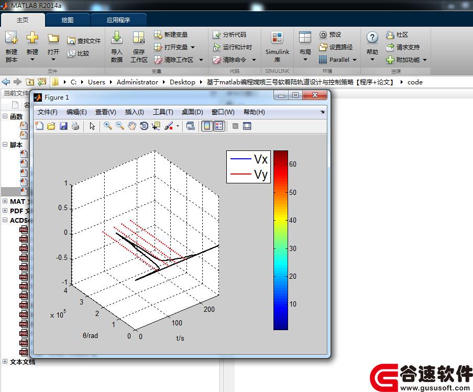This screenshot has height=392, width=473.
Task: Open 预设 (Preferences) gear
Action: (323, 35)
